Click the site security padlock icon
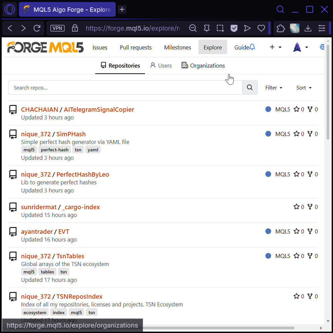 [75, 28]
